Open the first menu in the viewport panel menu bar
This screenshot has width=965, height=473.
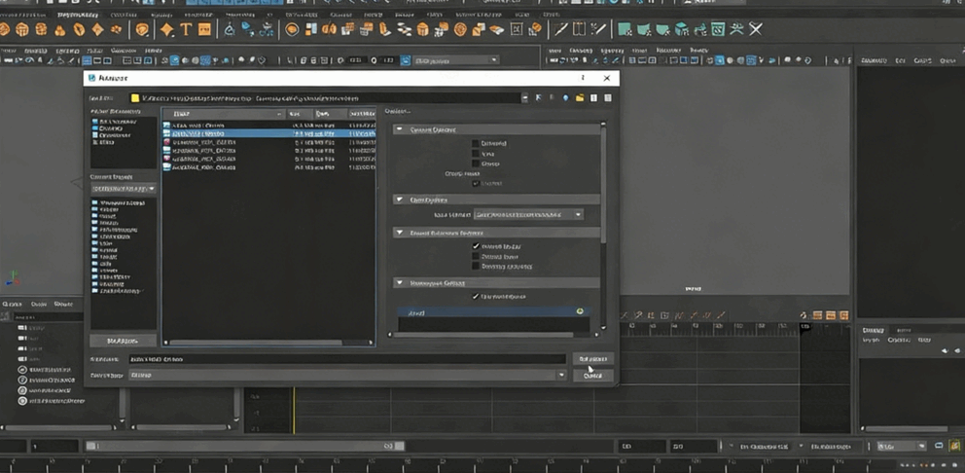click(556, 50)
